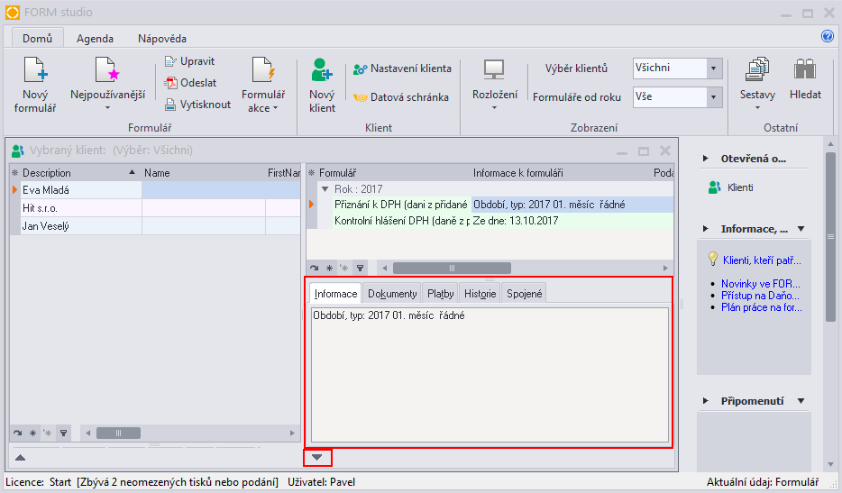Select client row Jan Veselý
Screen dimensions: 842x493
tap(155, 226)
